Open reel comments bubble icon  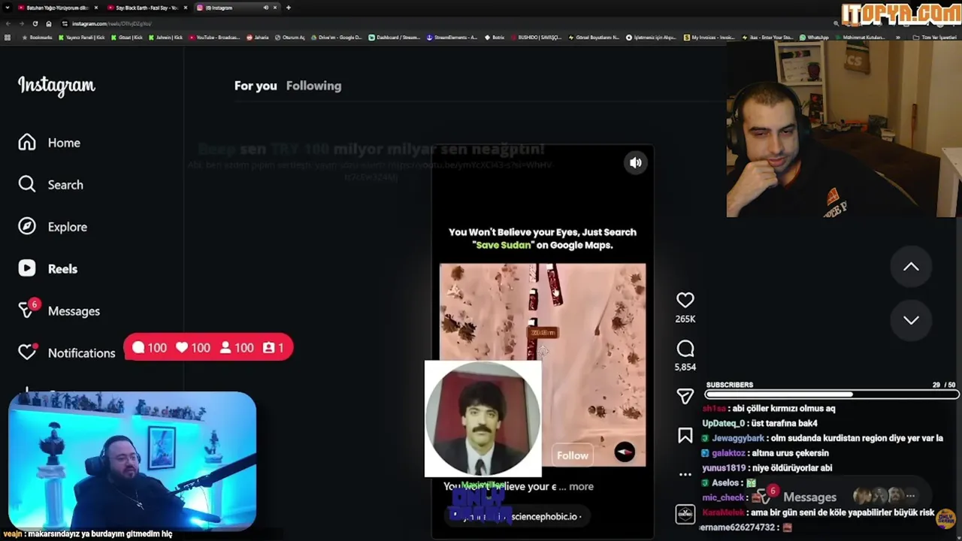pyautogui.click(x=685, y=349)
